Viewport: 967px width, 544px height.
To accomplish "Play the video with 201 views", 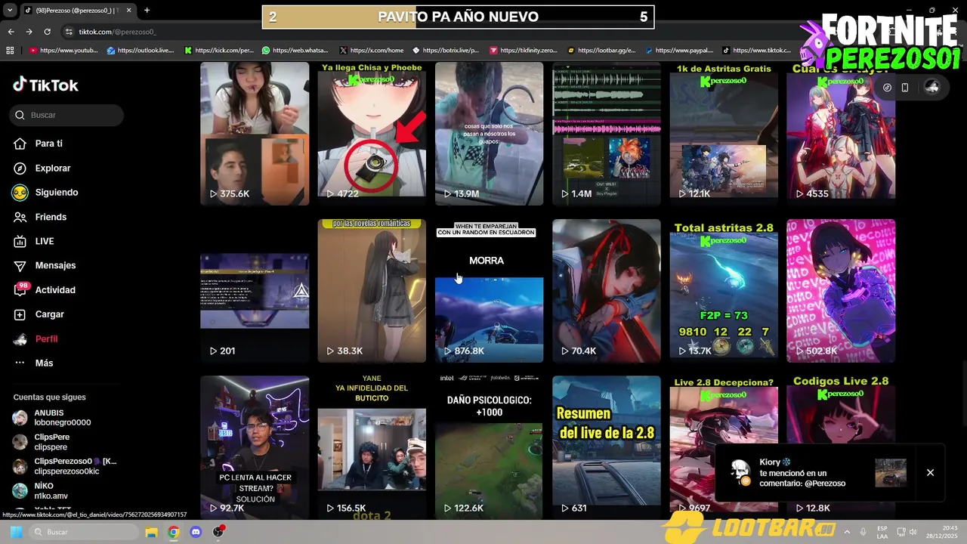I will (x=255, y=291).
